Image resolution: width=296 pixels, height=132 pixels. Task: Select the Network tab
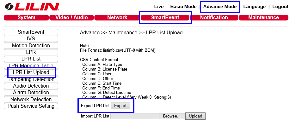coord(117,18)
